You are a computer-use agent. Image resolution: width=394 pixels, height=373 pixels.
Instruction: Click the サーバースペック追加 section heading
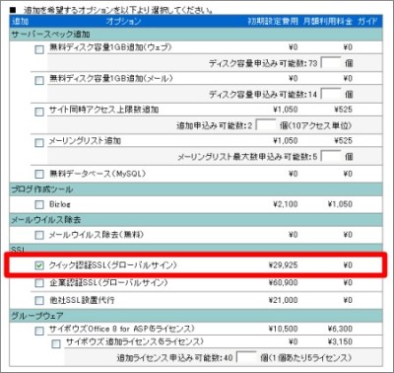(51, 35)
